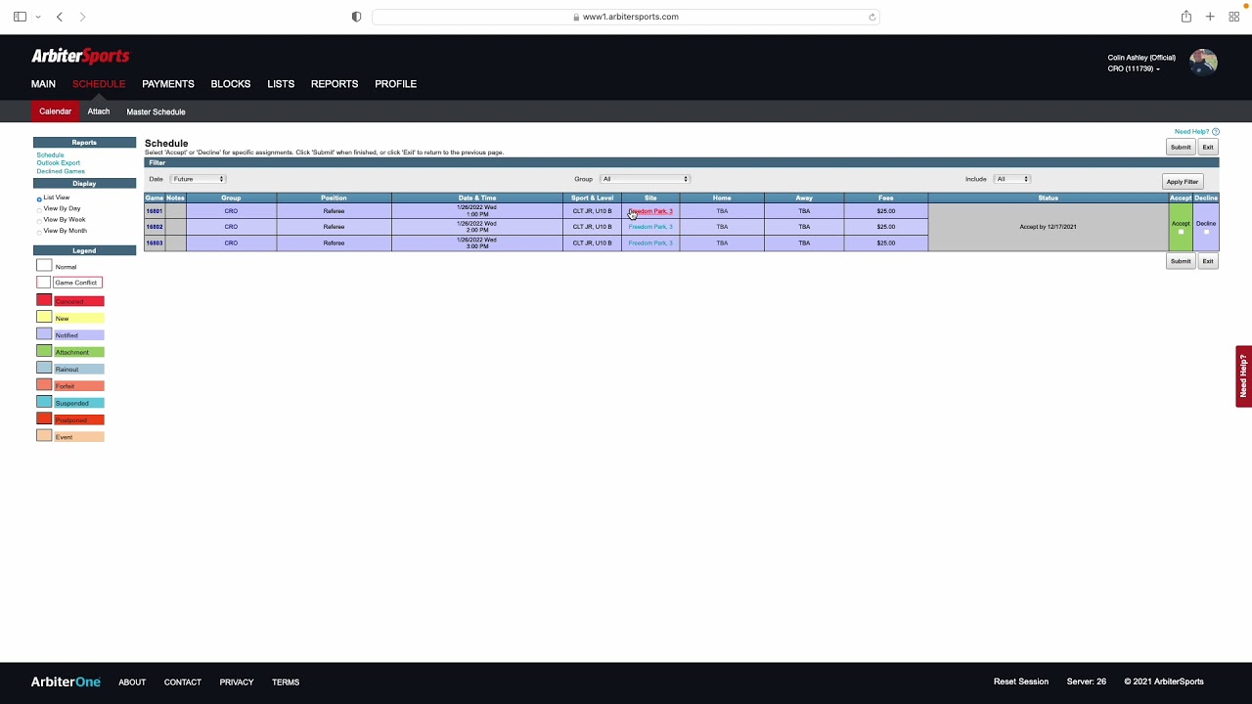Click the bottom Exit button
1252x704 pixels.
(x=1208, y=261)
